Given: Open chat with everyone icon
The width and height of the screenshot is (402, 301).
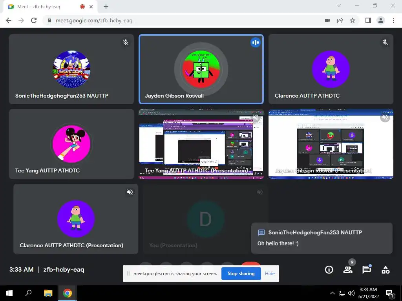Looking at the screenshot, I should pyautogui.click(x=367, y=270).
